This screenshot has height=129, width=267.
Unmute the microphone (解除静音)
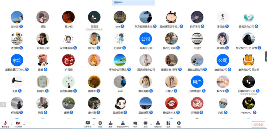click(6, 124)
